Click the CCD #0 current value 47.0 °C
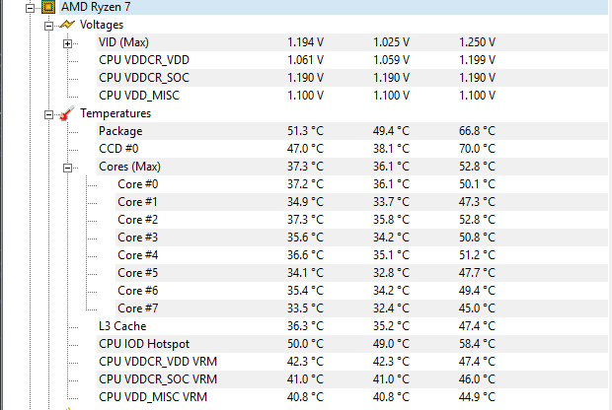The height and width of the screenshot is (410, 612). [x=306, y=149]
